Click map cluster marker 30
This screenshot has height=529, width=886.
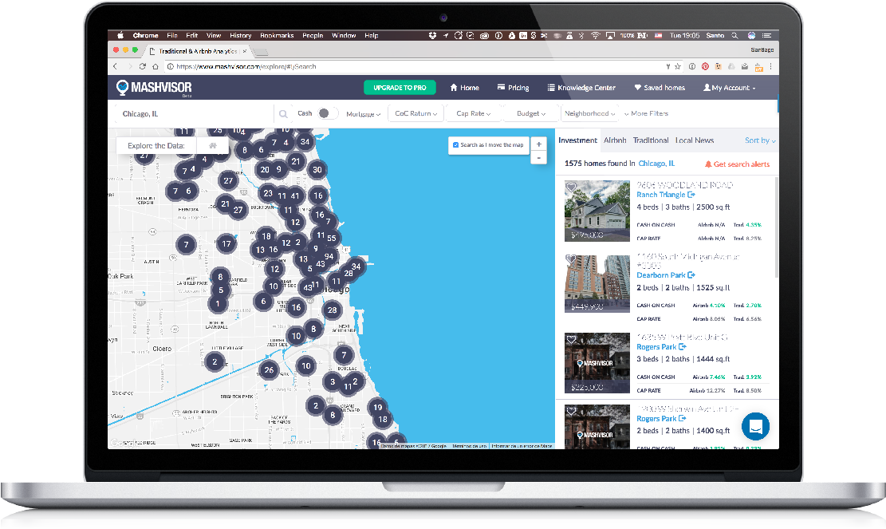[317, 169]
